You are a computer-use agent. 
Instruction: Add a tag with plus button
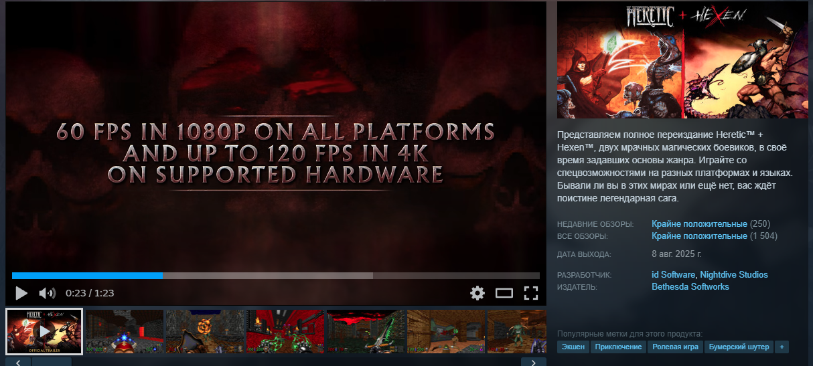[782, 347]
